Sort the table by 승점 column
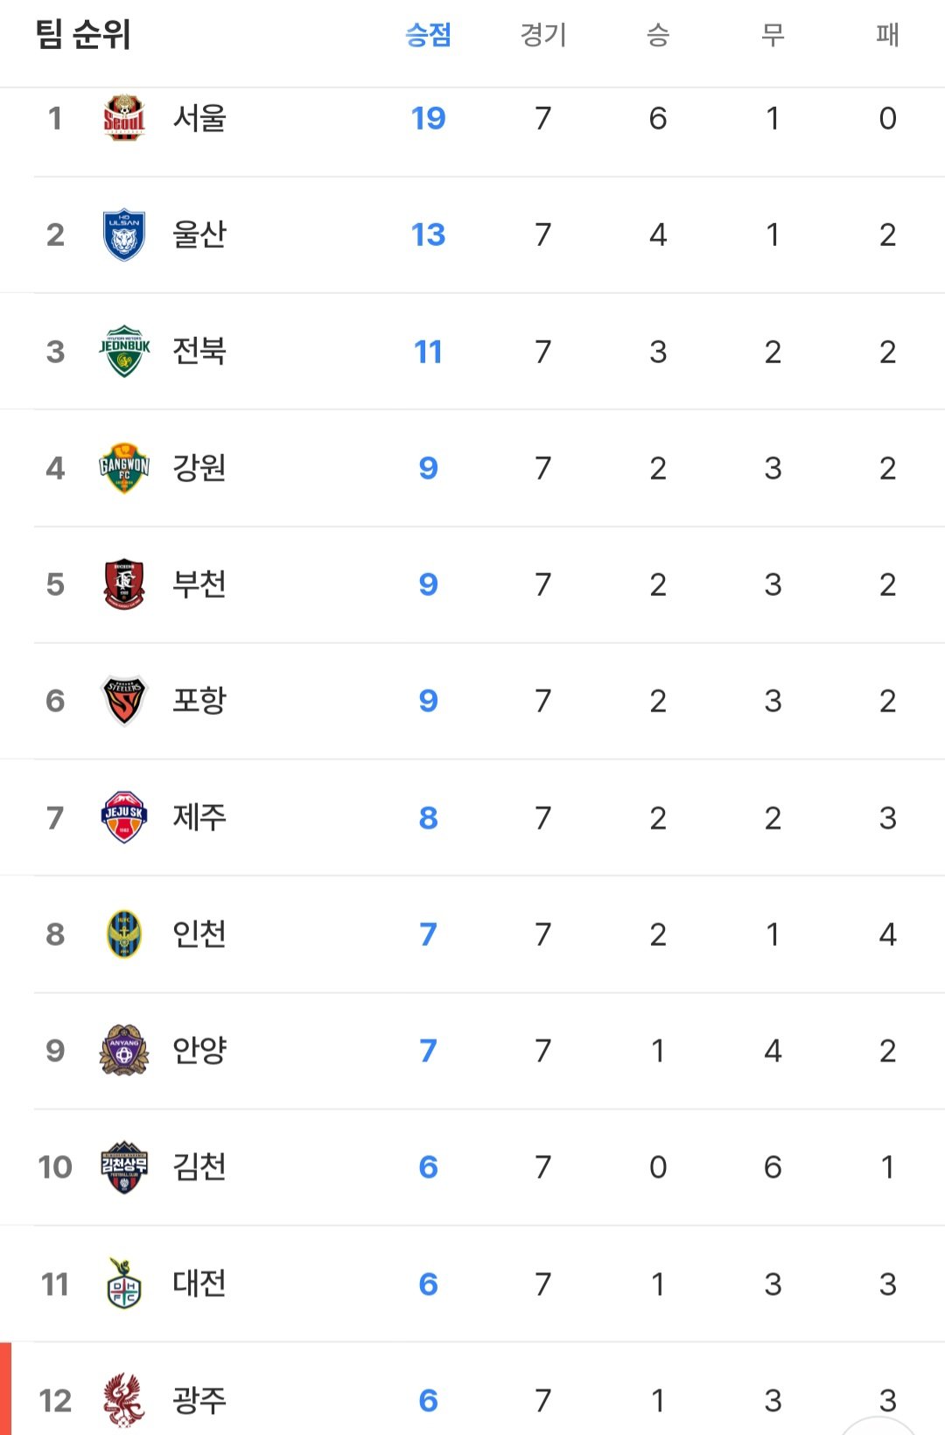 [x=428, y=35]
